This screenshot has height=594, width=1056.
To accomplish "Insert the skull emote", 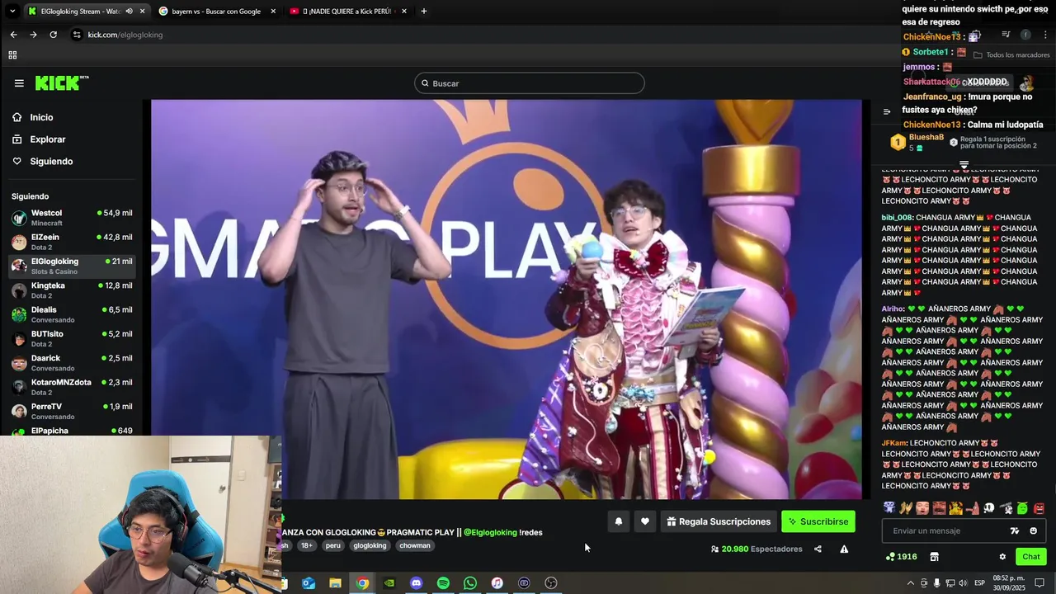I will coord(989,508).
